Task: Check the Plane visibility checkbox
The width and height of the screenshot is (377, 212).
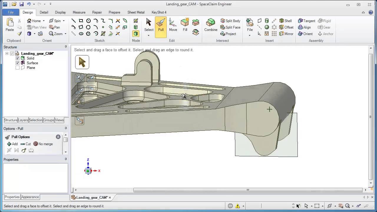Action: 17,67
